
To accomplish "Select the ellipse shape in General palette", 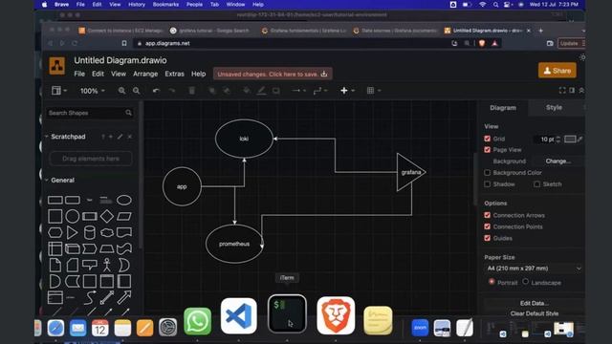I will [x=124, y=200].
